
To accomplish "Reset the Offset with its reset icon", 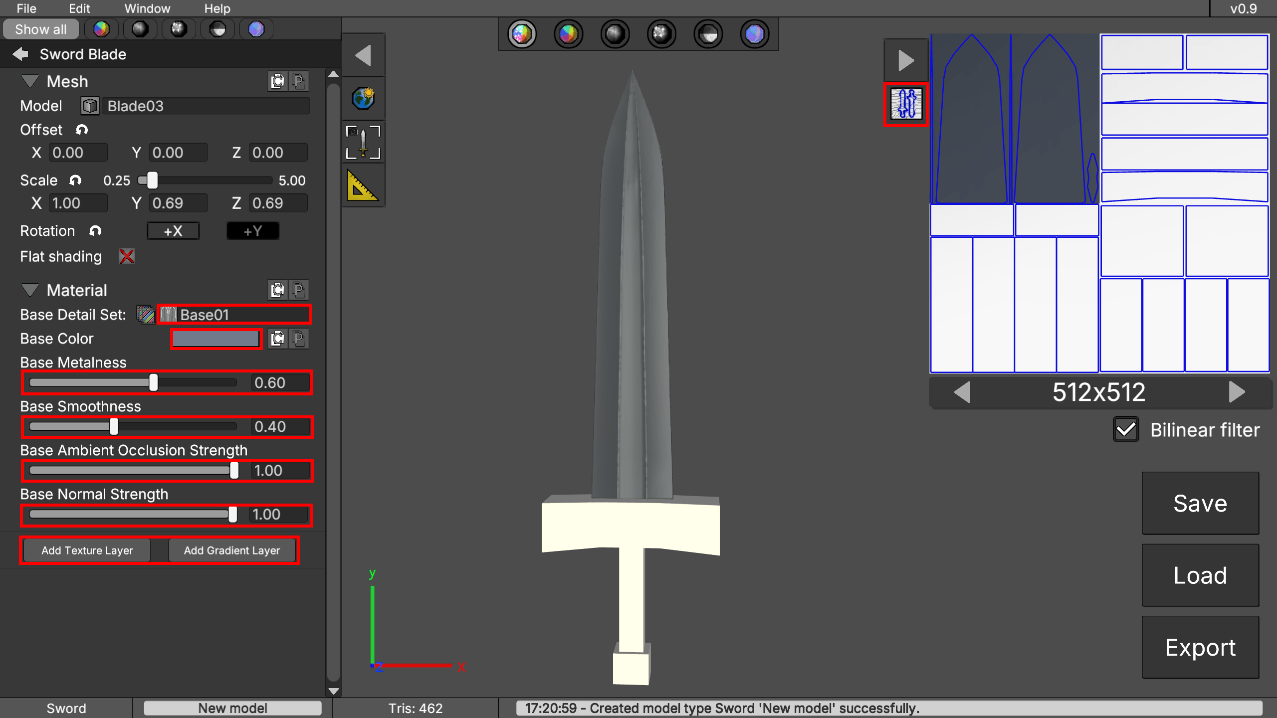I will [82, 130].
